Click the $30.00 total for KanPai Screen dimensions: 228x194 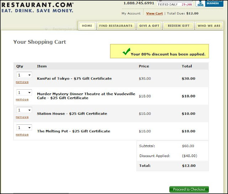pos(188,79)
